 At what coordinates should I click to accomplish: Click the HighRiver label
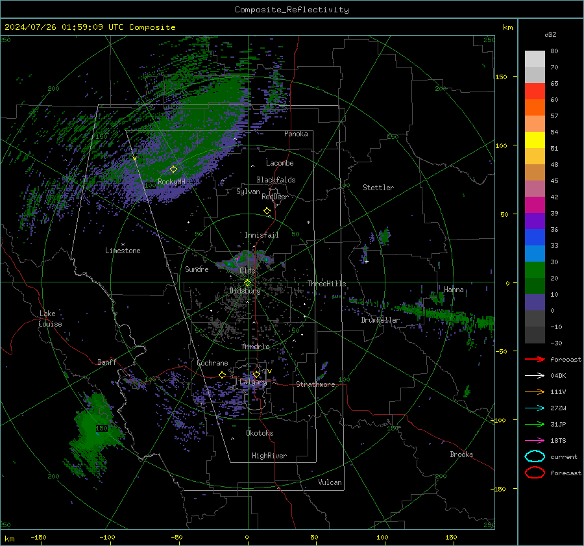tap(269, 456)
